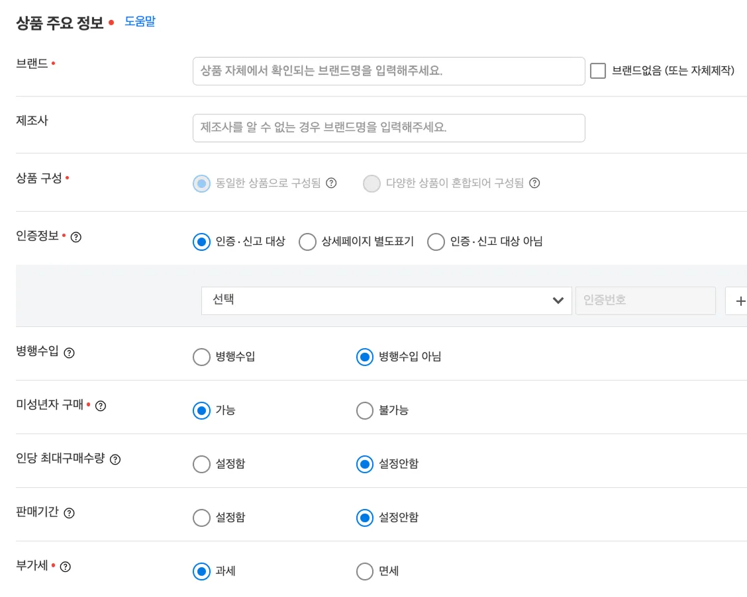747x597 pixels.
Task: Select 과세 for 부가세
Action: (x=201, y=571)
